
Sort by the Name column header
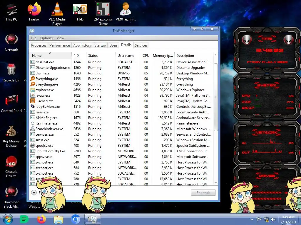click(50, 55)
